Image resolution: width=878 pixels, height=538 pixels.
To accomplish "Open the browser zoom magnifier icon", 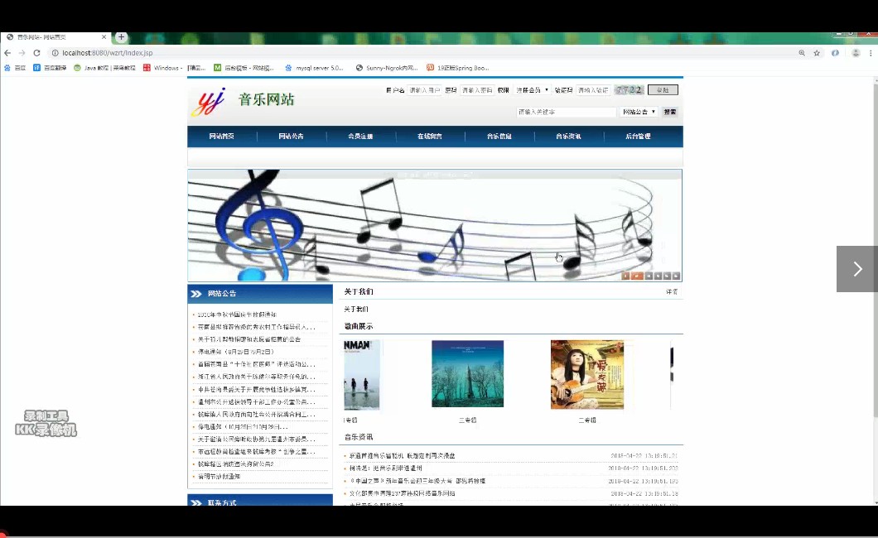I will point(802,53).
